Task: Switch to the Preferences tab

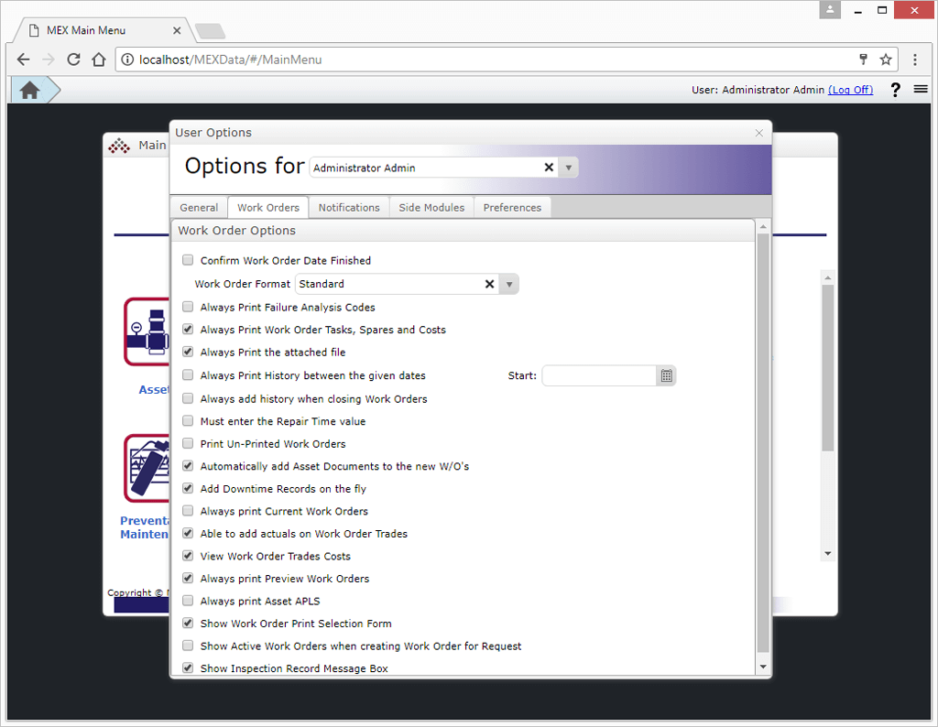Action: (512, 207)
